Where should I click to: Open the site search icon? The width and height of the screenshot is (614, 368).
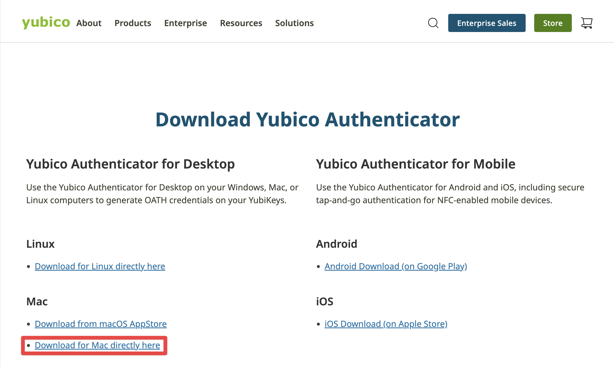433,23
